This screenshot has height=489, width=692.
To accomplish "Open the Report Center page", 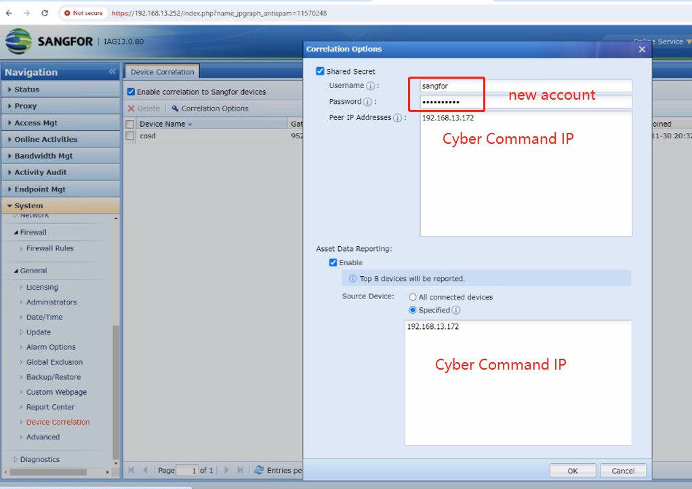I will [x=50, y=408].
